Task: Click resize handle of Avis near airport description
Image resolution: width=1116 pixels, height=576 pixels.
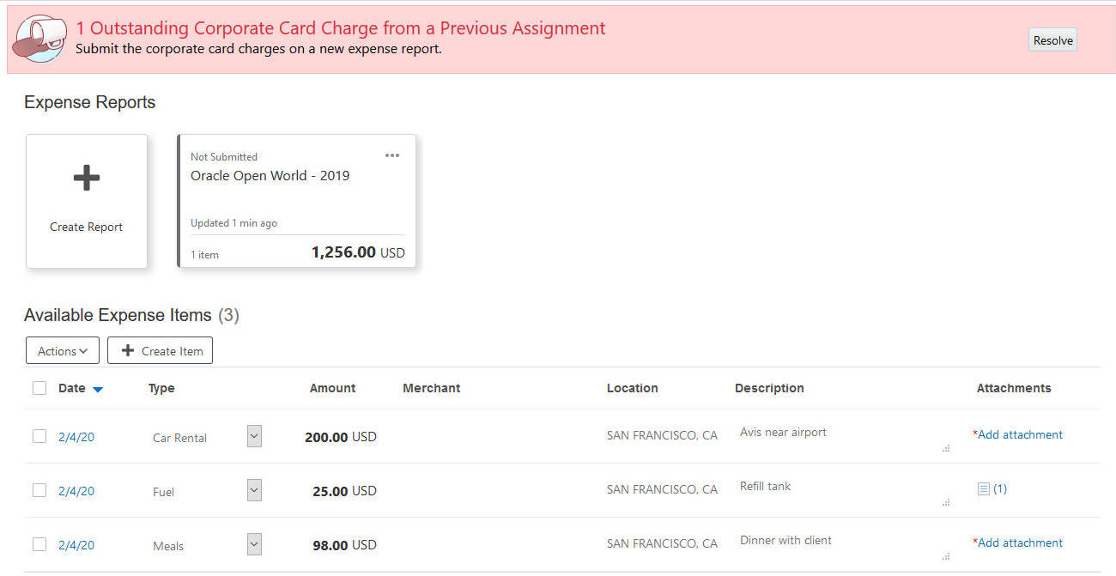Action: pos(946,448)
